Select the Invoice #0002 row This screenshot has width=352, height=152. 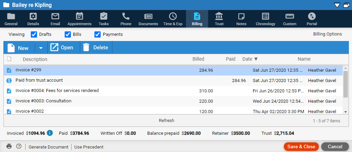(173, 111)
